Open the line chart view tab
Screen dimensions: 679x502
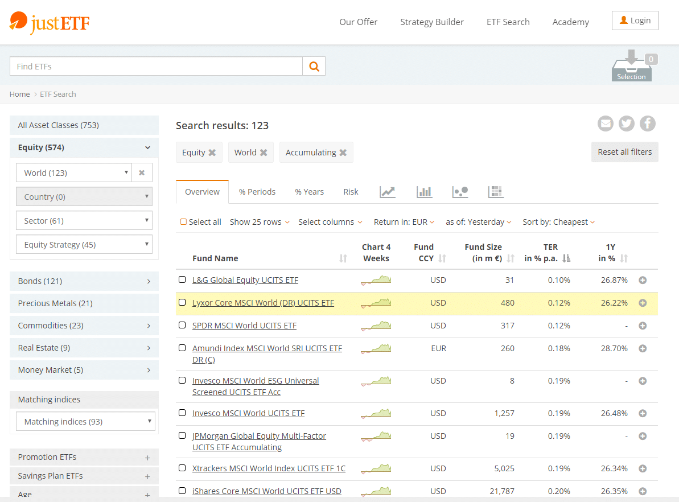pyautogui.click(x=388, y=191)
